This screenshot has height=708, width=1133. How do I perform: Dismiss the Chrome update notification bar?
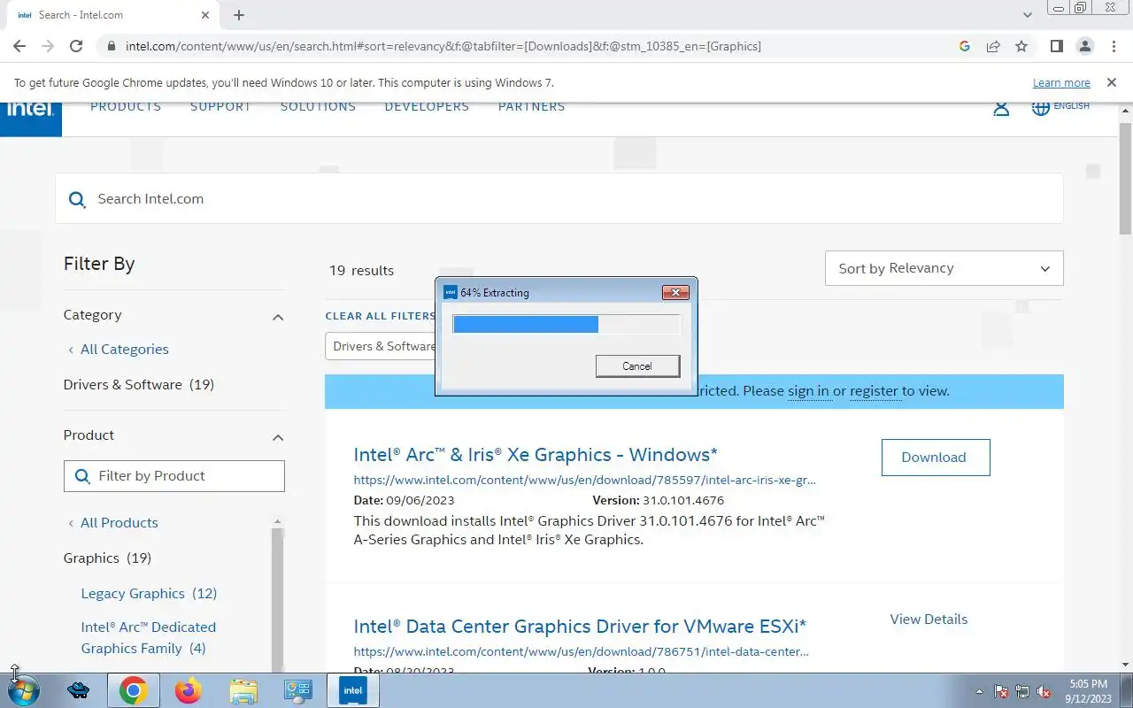pos(1111,82)
